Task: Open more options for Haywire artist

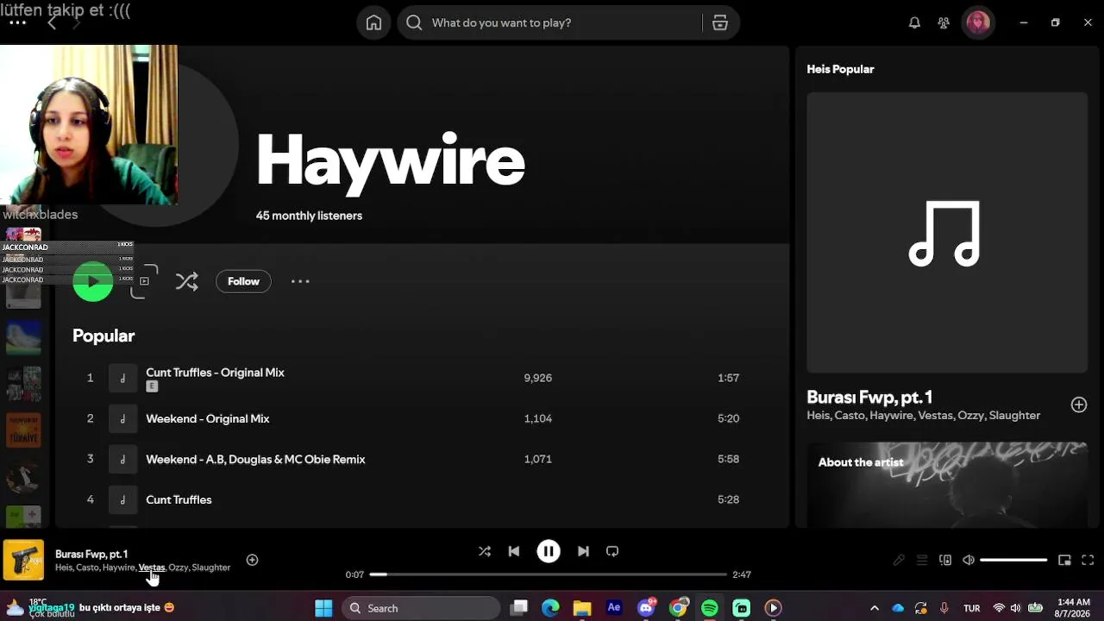Action: tap(300, 281)
